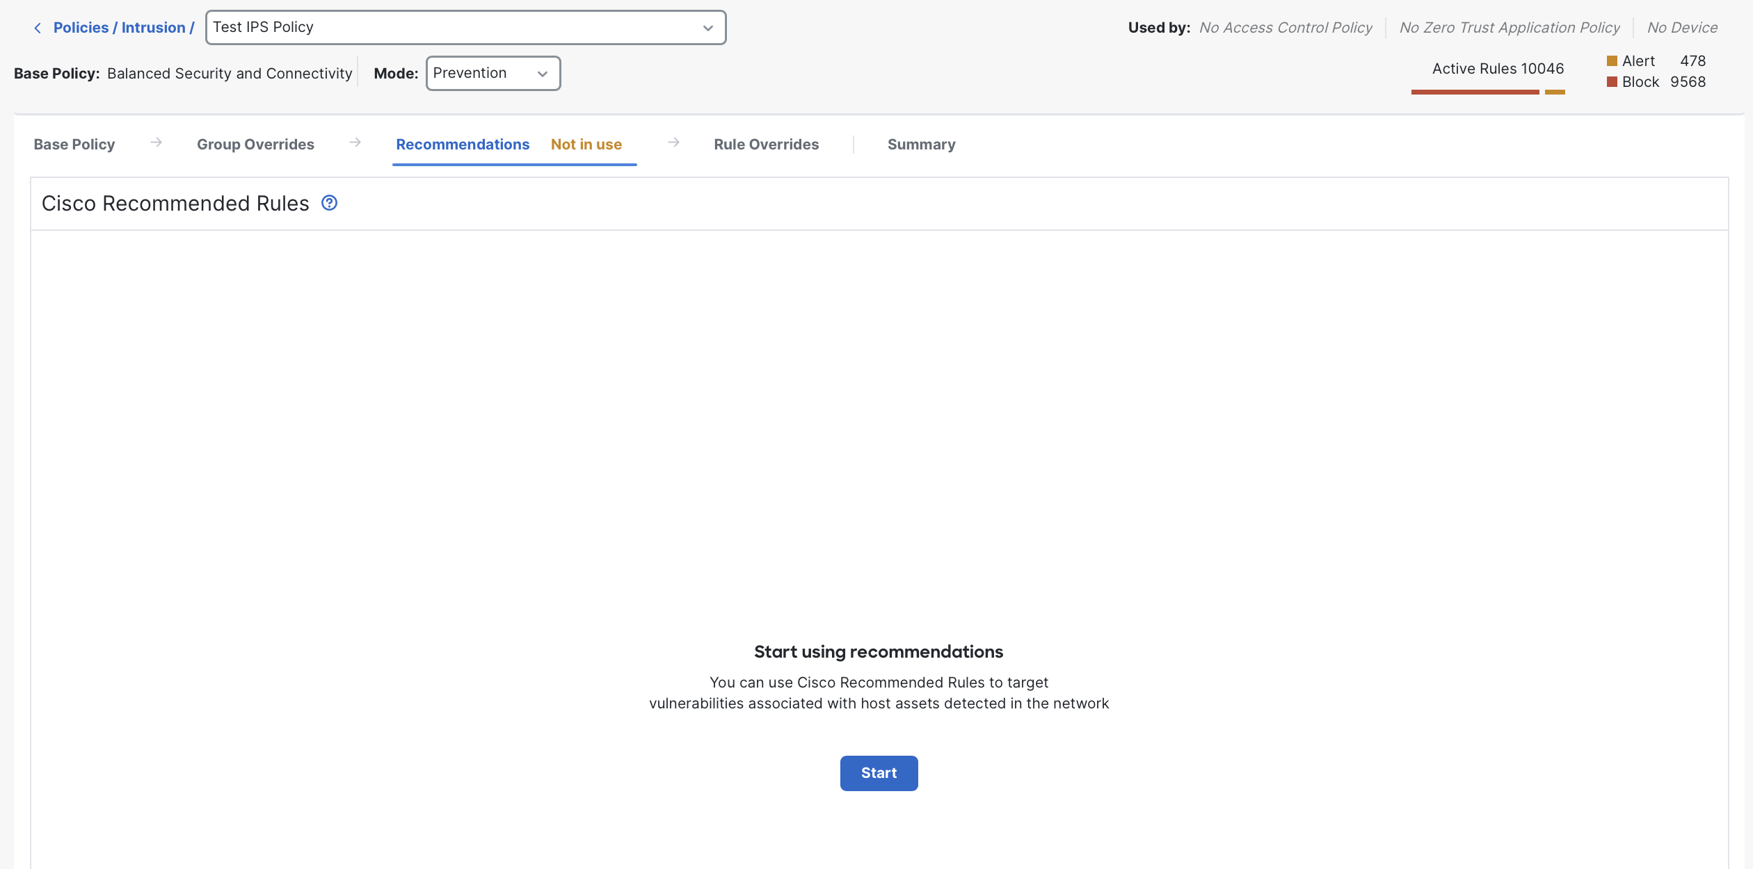Click arrow between Group Overrides and Recommendations
Screen dimensions: 1753x869
coord(355,143)
